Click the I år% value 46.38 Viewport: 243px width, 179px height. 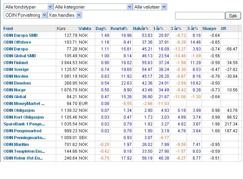[164, 158]
